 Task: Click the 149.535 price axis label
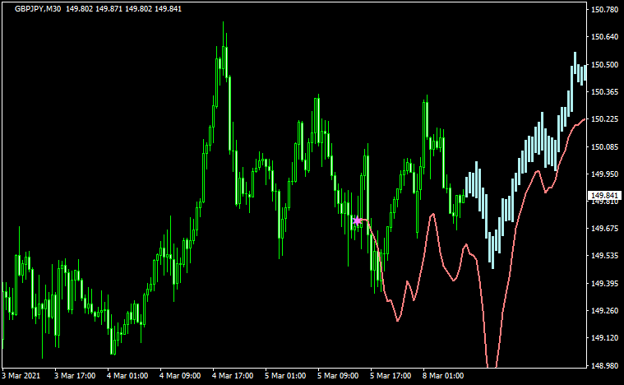[604, 256]
